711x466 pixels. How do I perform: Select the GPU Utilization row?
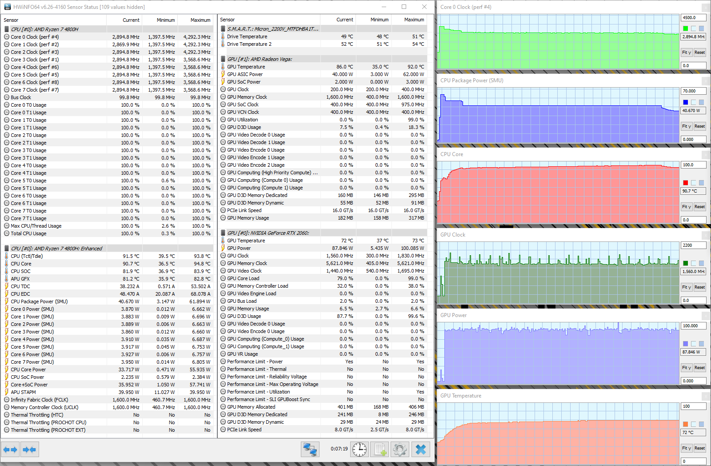coord(323,120)
